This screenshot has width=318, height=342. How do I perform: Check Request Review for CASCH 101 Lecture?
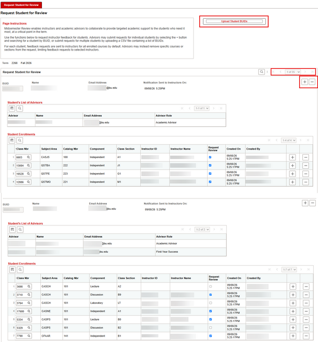click(211, 287)
